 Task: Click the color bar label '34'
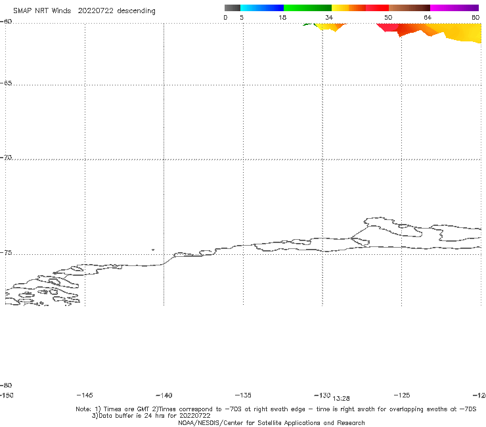click(x=329, y=17)
